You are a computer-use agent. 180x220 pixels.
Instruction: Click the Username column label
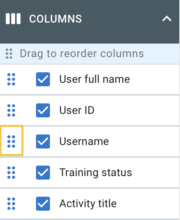coord(84,141)
